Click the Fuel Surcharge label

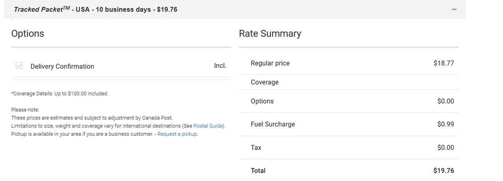click(x=273, y=124)
